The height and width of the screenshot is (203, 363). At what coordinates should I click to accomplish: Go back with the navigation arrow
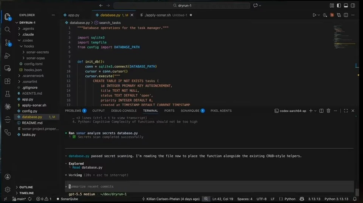tap(101, 5)
